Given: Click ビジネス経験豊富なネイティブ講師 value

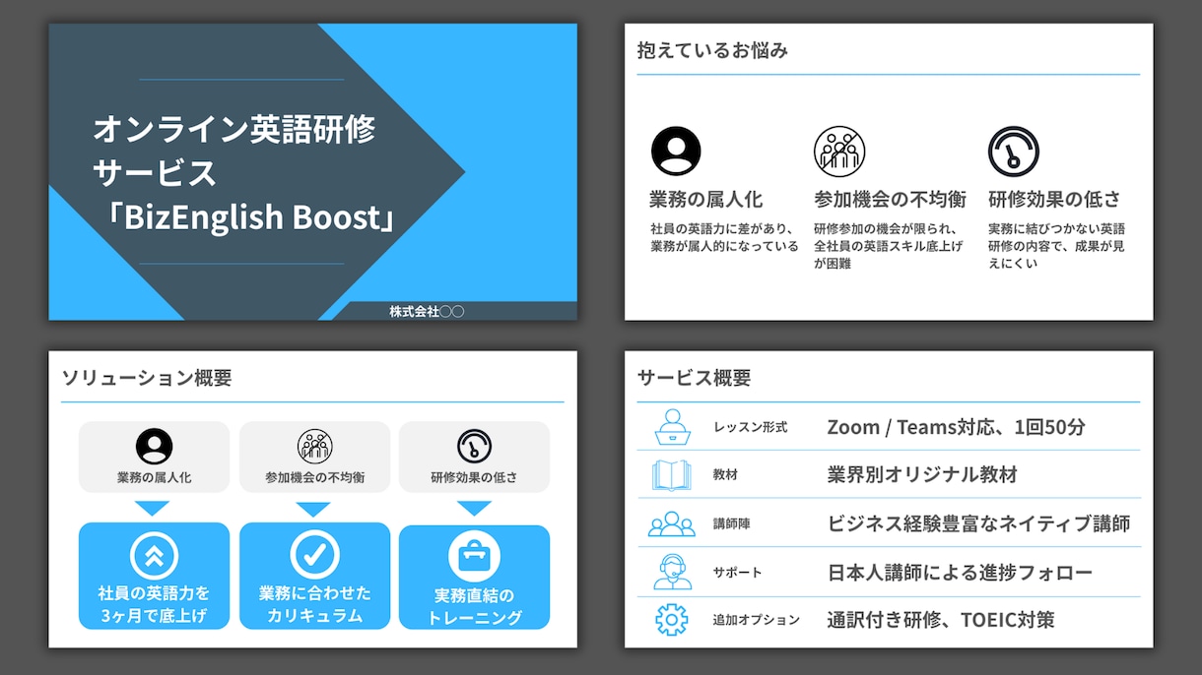Looking at the screenshot, I should coord(979,523).
